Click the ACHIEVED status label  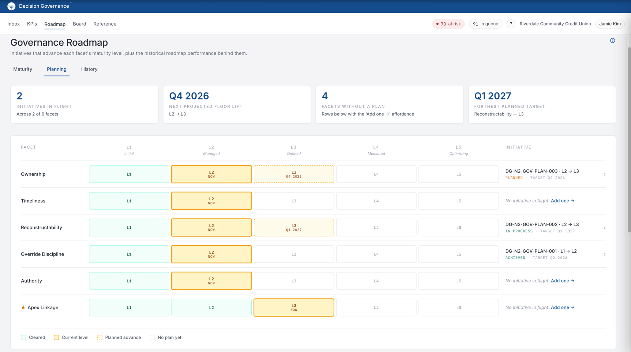[x=515, y=258]
